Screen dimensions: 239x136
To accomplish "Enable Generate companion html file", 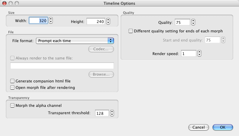I will [12, 81].
